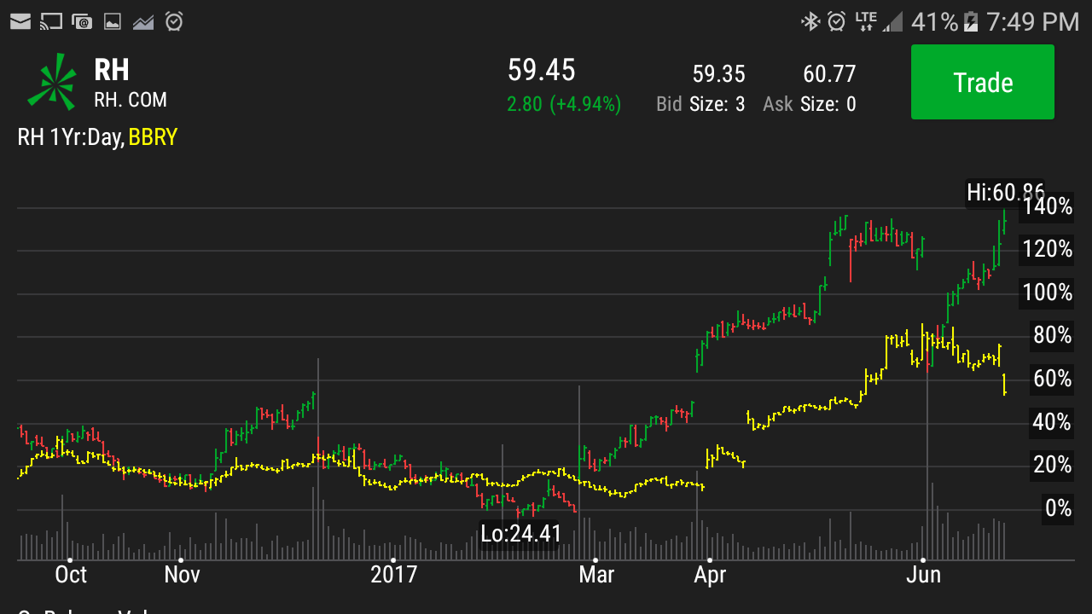Tap the Hi:60.86 chart marker
Image resolution: width=1092 pixels, height=614 pixels.
(x=1004, y=193)
